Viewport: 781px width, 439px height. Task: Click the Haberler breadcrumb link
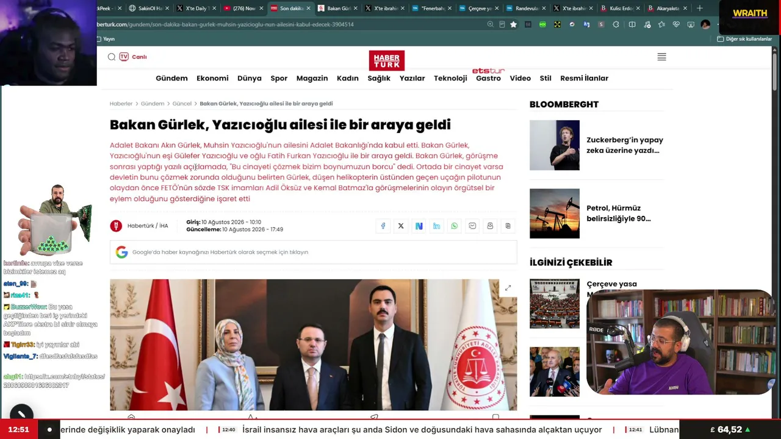(121, 104)
